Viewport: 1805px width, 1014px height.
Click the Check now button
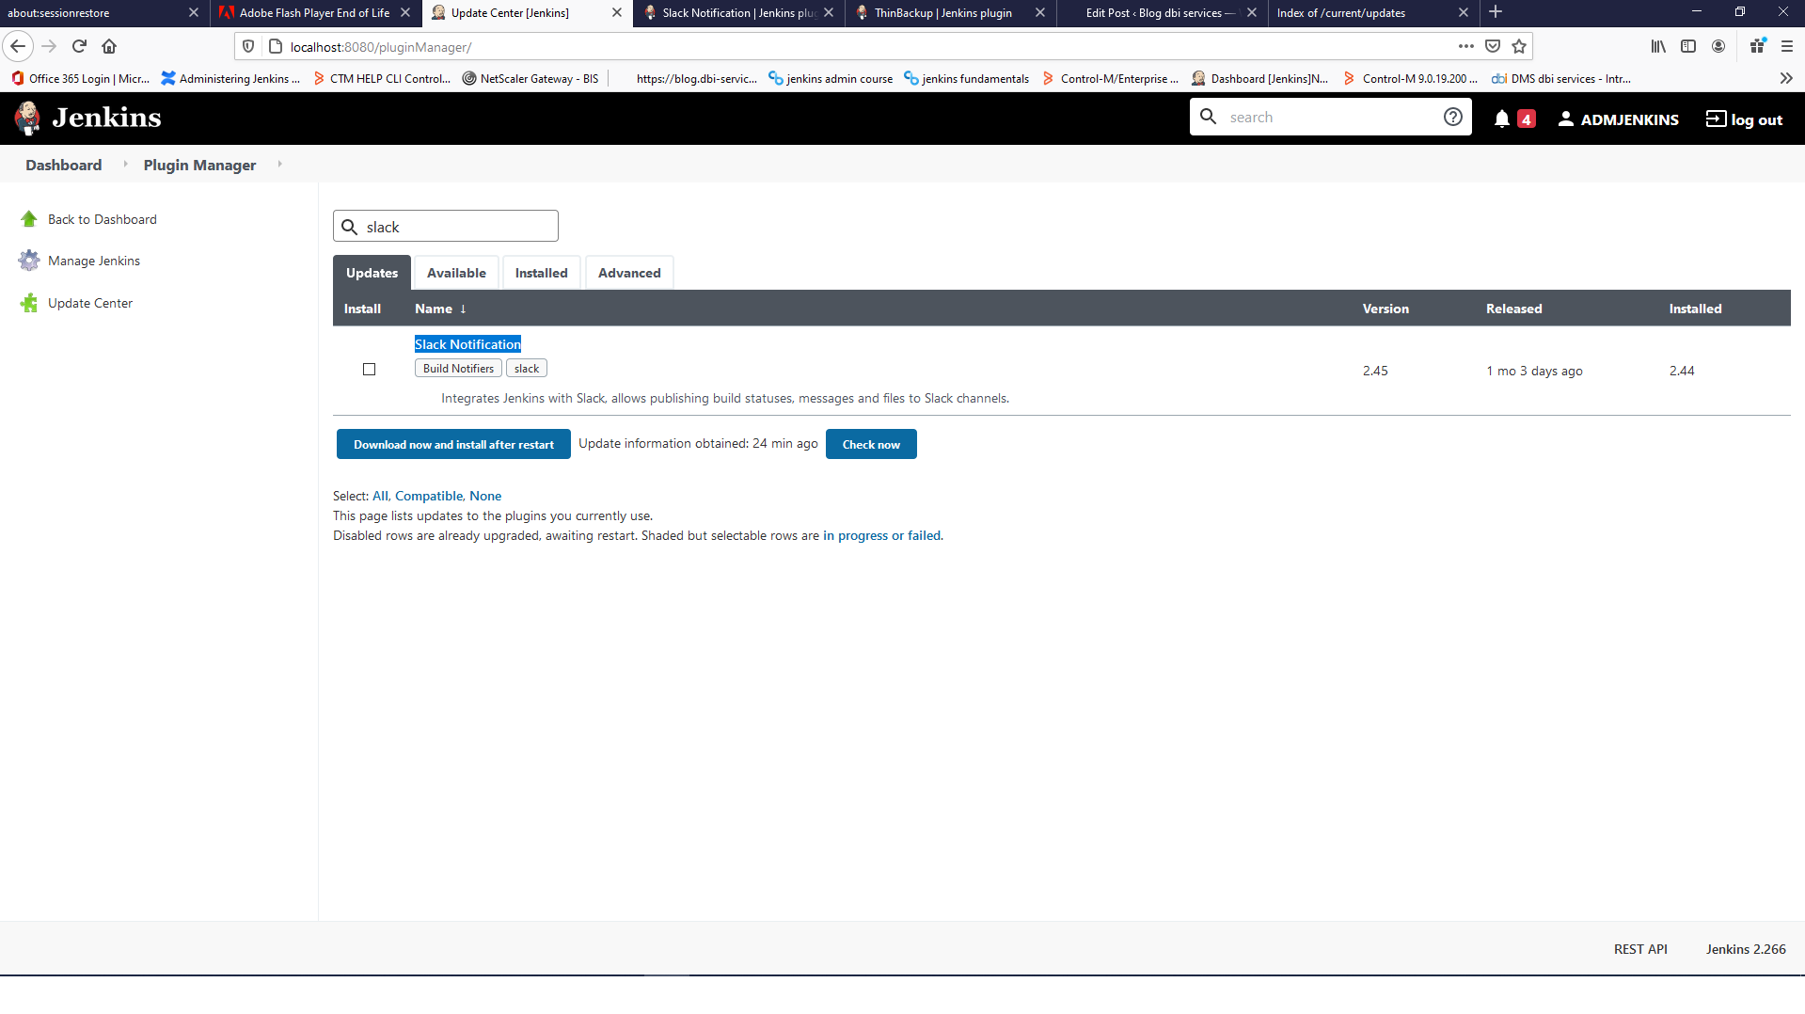click(x=871, y=444)
